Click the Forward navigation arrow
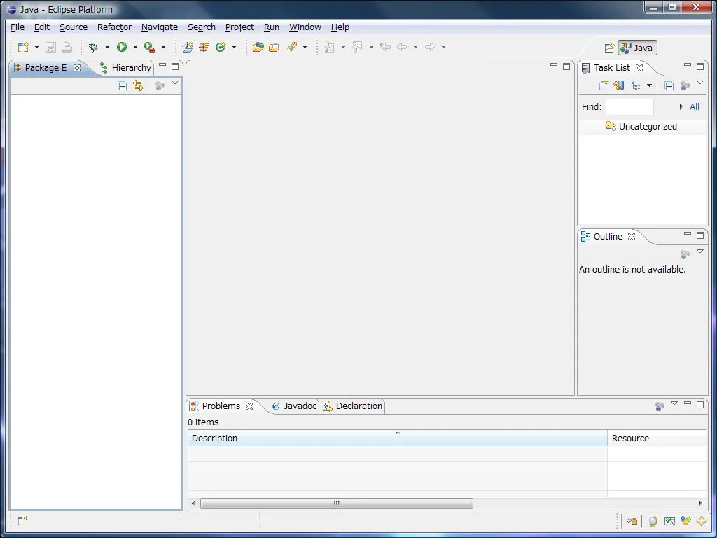The height and width of the screenshot is (538, 717). pos(429,47)
